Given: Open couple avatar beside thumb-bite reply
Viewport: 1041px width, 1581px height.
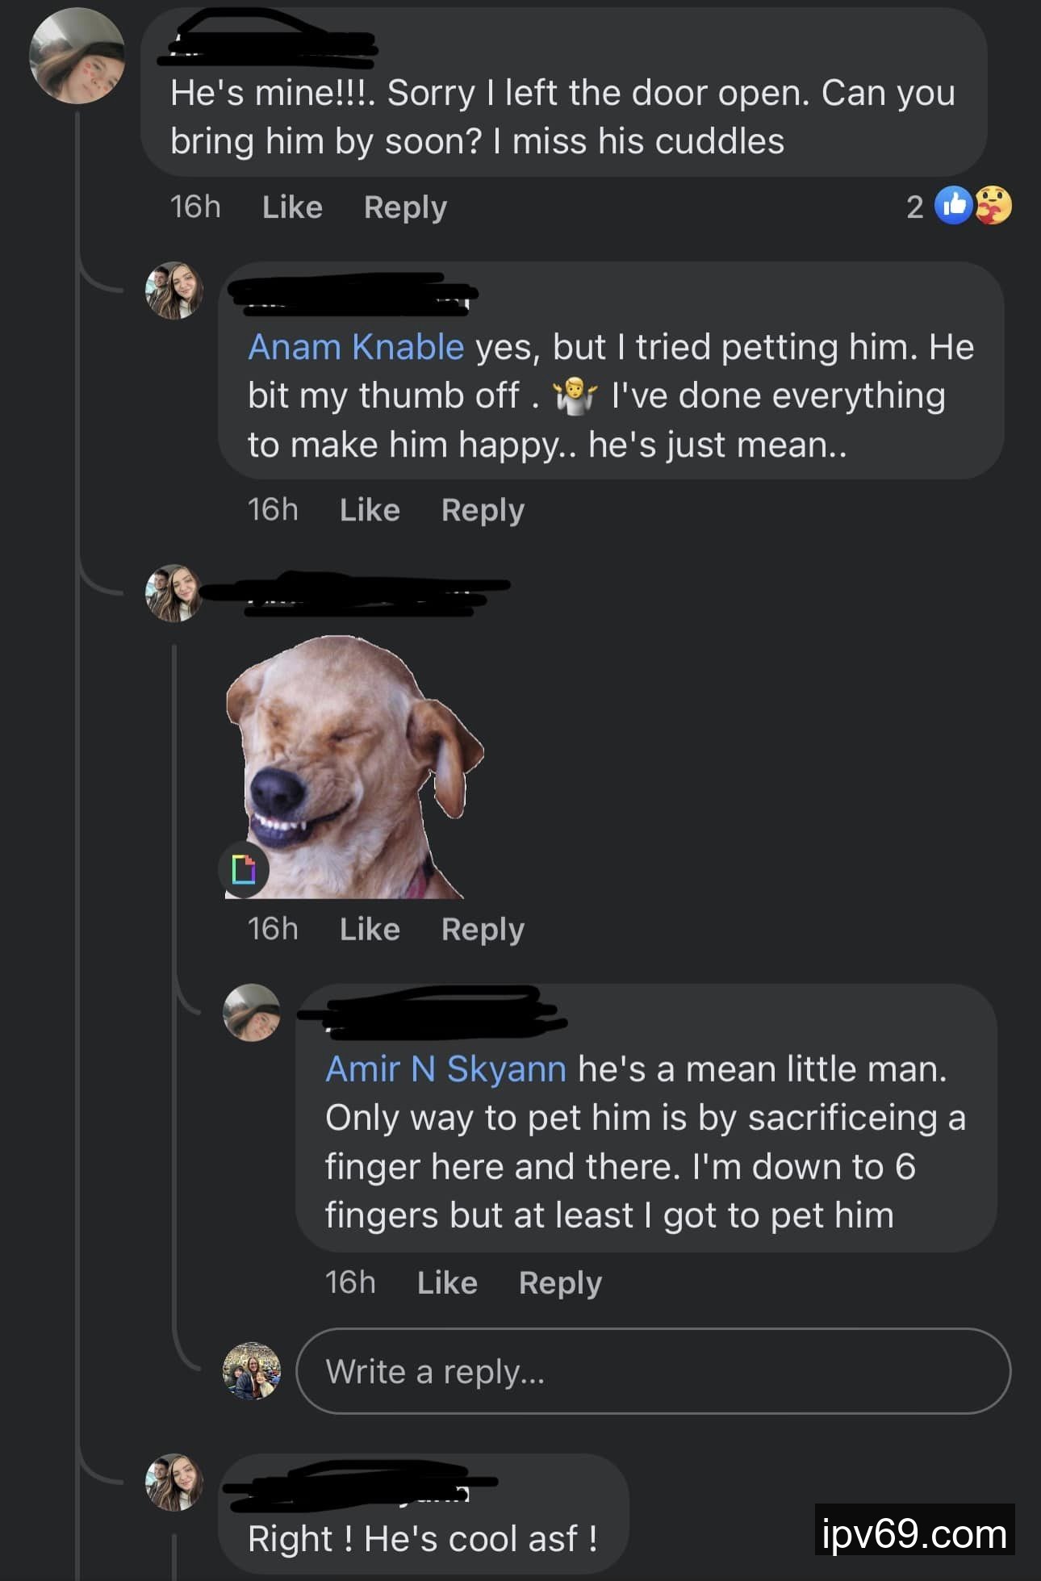Looking at the screenshot, I should [173, 291].
